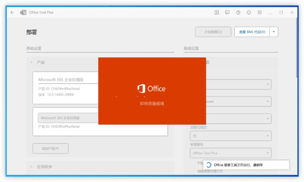
Task: Click the Microsoft 365 企业应用版 product card title
Action: [x=61, y=80]
